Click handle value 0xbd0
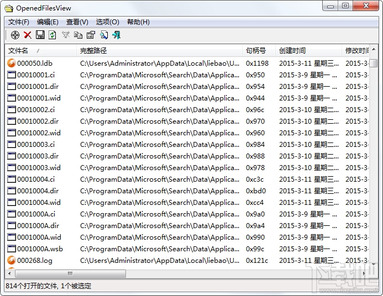383x296 pixels. 256,191
